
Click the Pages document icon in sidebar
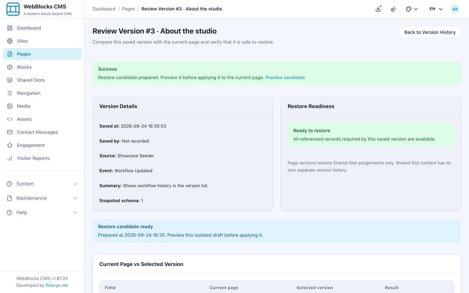tap(10, 54)
